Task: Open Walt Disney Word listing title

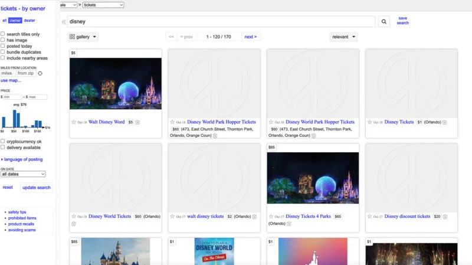Action: click(x=107, y=122)
